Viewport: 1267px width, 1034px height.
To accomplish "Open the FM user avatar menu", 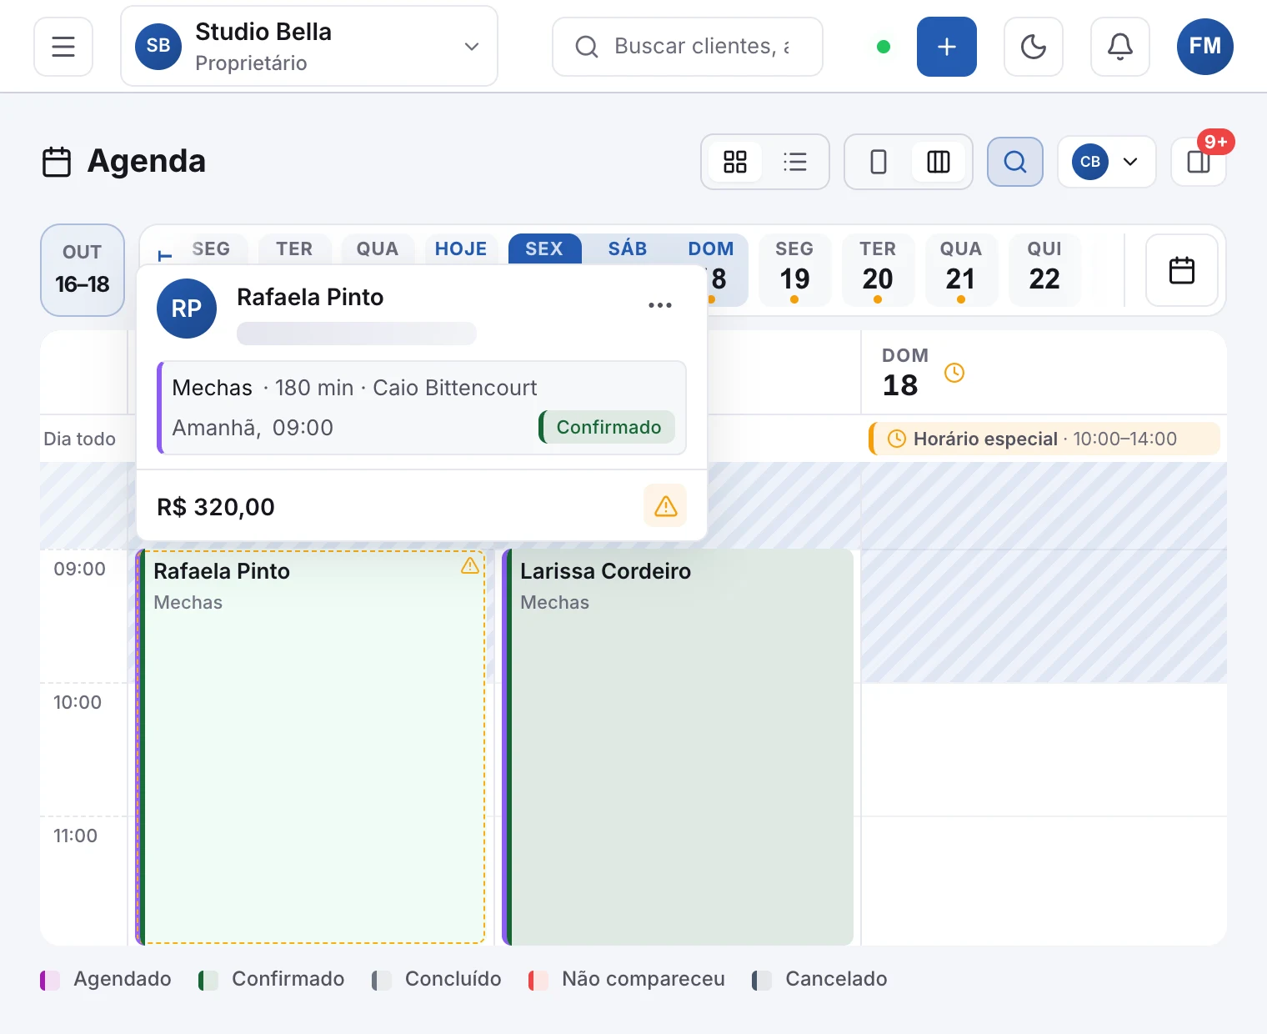I will 1205,47.
